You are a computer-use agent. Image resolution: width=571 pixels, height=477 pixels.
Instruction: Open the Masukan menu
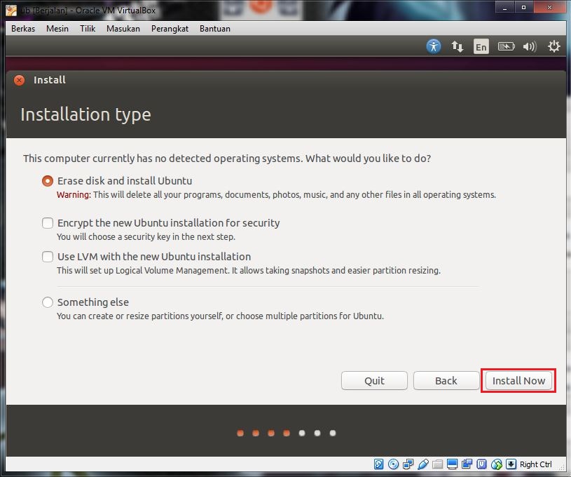coord(123,29)
